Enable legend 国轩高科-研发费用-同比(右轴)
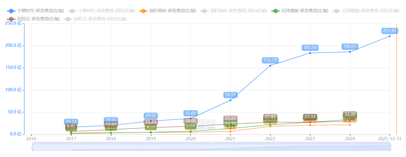 [233, 11]
